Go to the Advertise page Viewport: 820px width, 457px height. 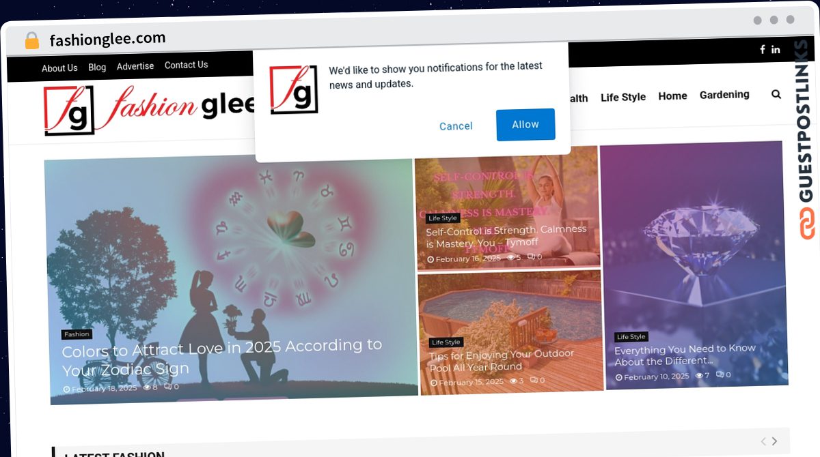135,66
